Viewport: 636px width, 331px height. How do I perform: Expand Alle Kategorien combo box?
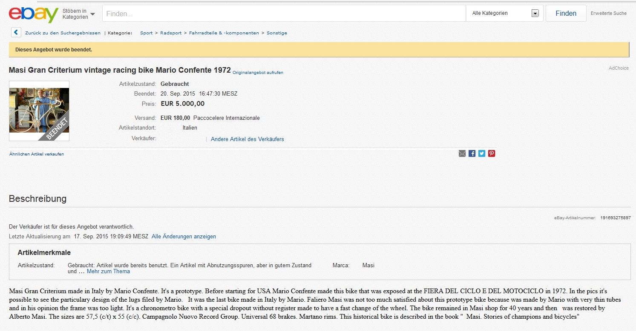pyautogui.click(x=505, y=13)
